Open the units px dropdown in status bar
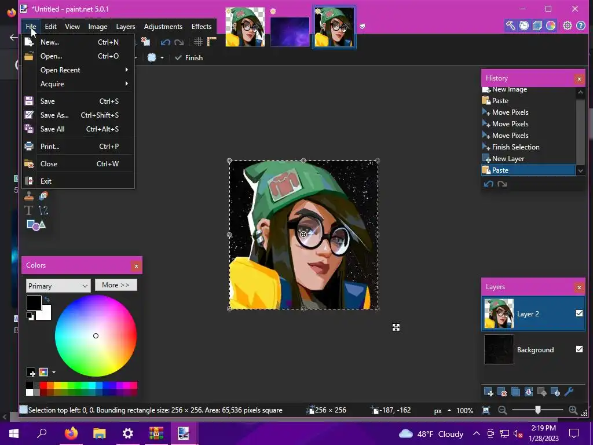This screenshot has height=445, width=593. point(442,411)
